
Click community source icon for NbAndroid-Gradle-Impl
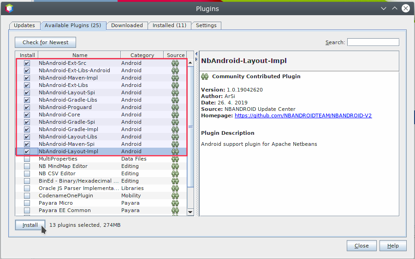click(175, 129)
